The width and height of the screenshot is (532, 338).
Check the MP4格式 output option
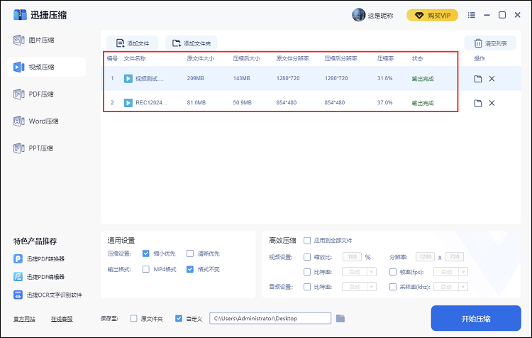pos(146,270)
